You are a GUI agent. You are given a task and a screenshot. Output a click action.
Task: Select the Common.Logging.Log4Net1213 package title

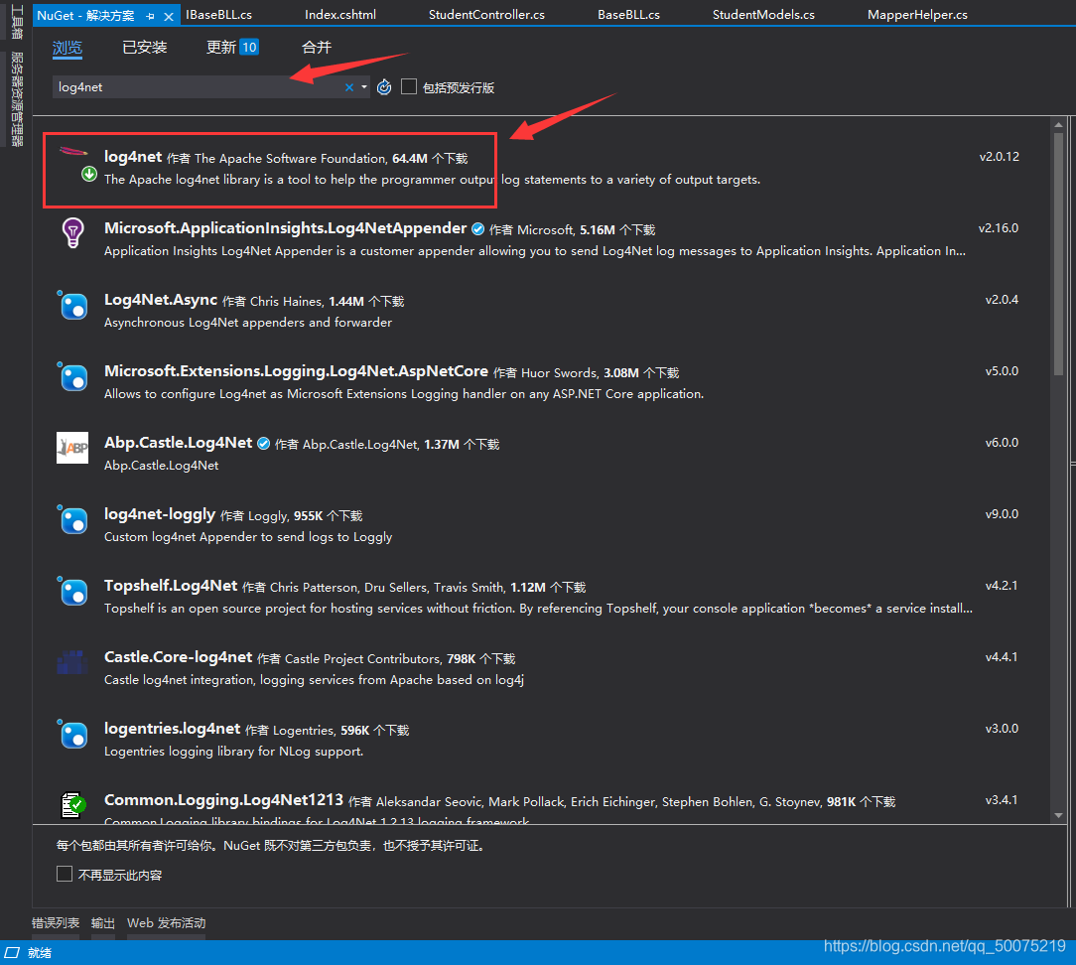point(223,799)
